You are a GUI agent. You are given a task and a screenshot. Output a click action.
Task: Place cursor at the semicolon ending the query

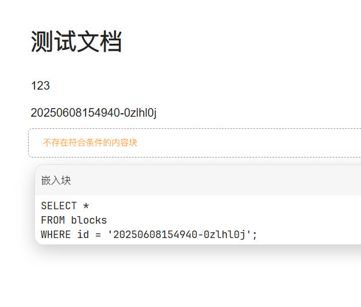[255, 235]
